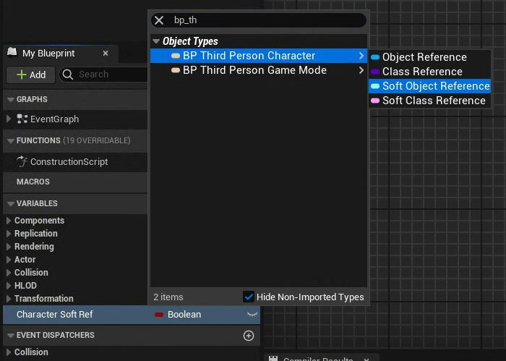Collapse the Object Types category
506x361 pixels.
coord(156,41)
